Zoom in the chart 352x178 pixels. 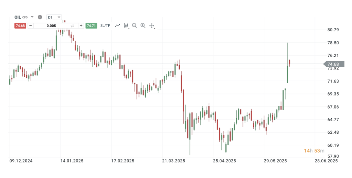coord(143,25)
